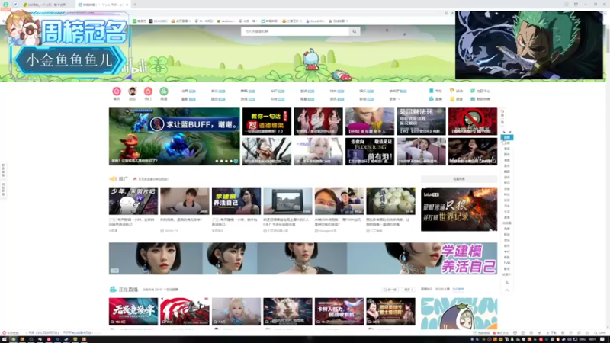This screenshot has width=610, height=343.
Task: Click the 换一换 refresh live button
Action: point(390,290)
